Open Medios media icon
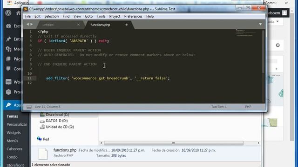Screen dimensions: 298x167 [8, 49]
